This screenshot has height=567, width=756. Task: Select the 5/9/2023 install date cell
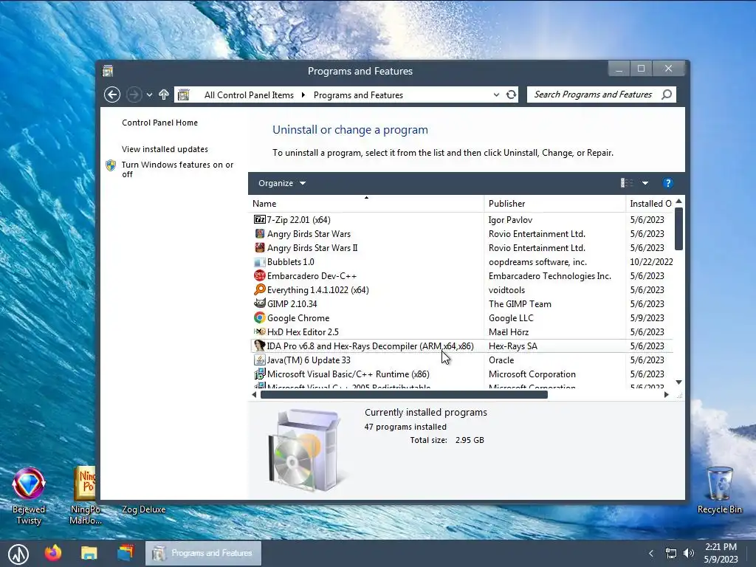(647, 318)
